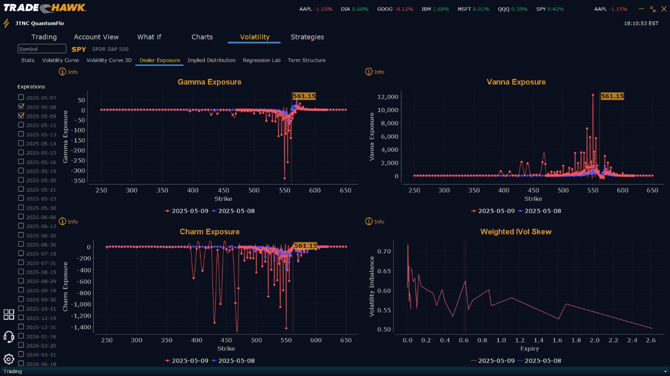Click the 561.15 price marker on Gamma chart

point(304,96)
